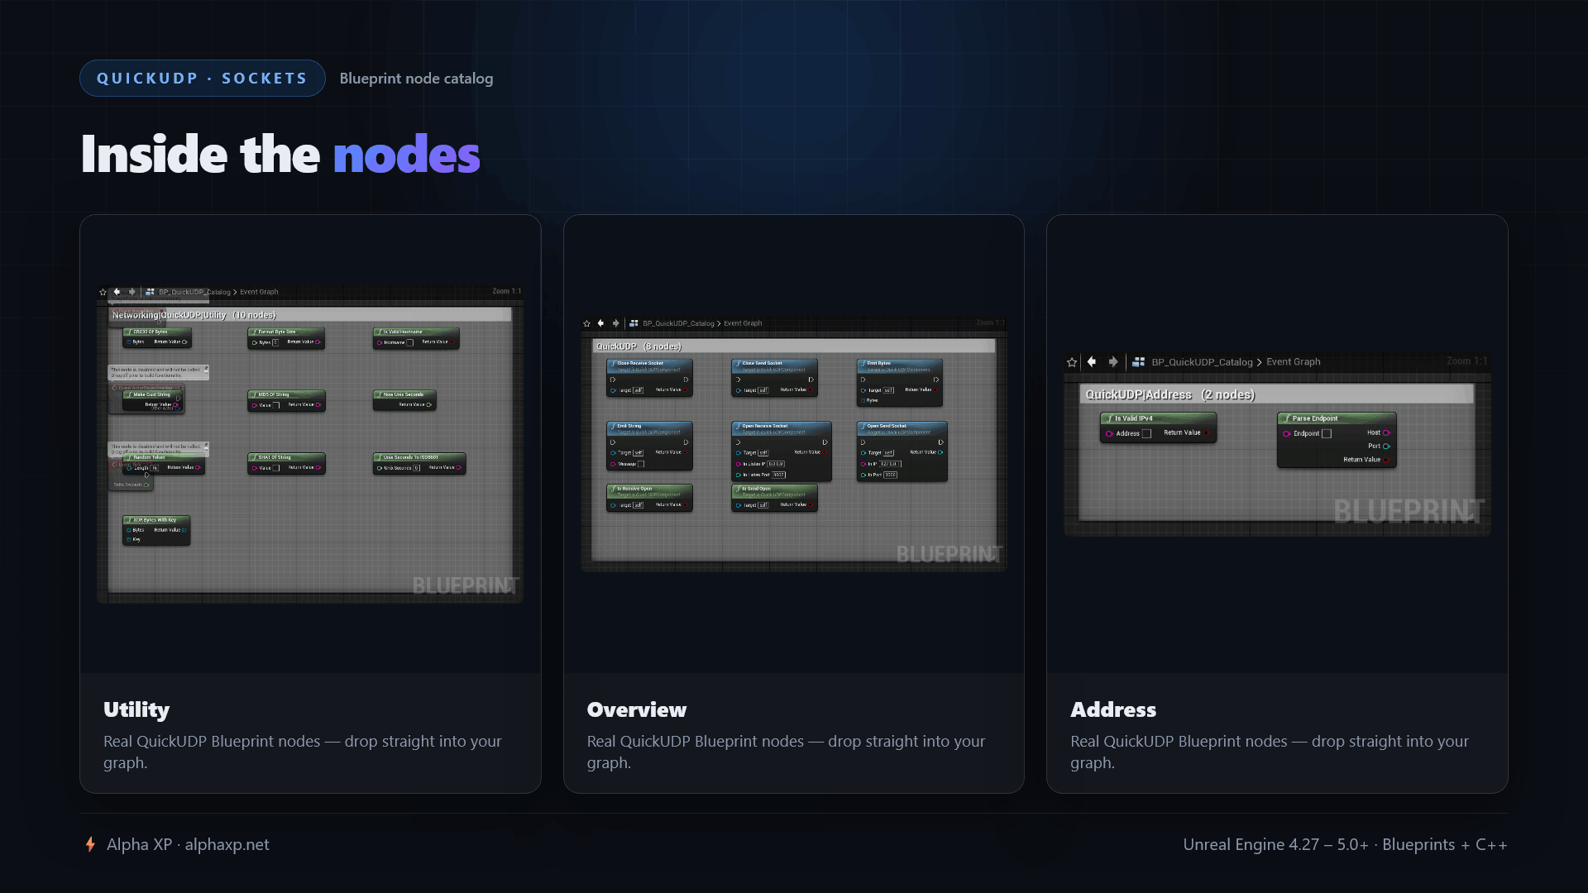The height and width of the screenshot is (893, 1588).
Task: Click the Return Value pin on Parse Endpoint
Action: pyautogui.click(x=1386, y=460)
